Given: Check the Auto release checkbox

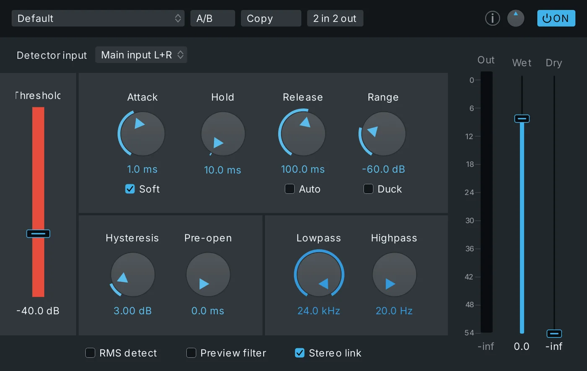Looking at the screenshot, I should click(x=290, y=189).
